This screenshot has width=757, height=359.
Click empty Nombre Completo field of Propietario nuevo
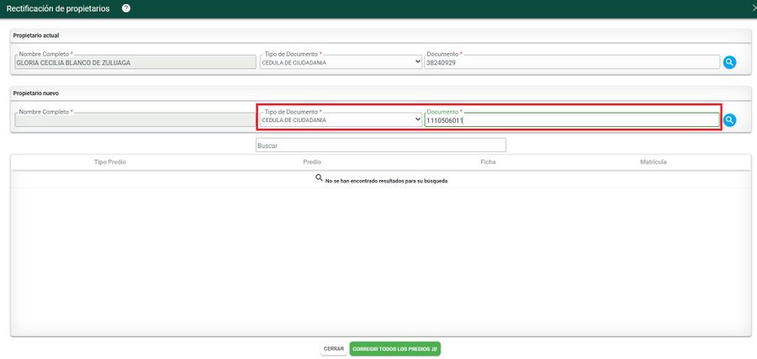tap(135, 120)
